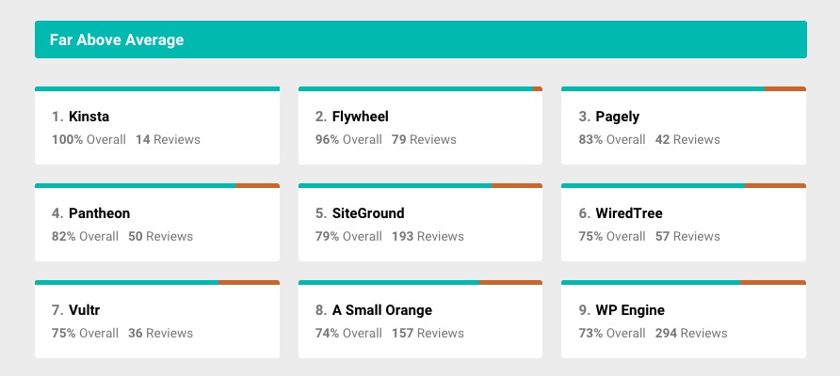The height and width of the screenshot is (376, 840).
Task: Click the Far Above Average header banner
Action: 421,39
